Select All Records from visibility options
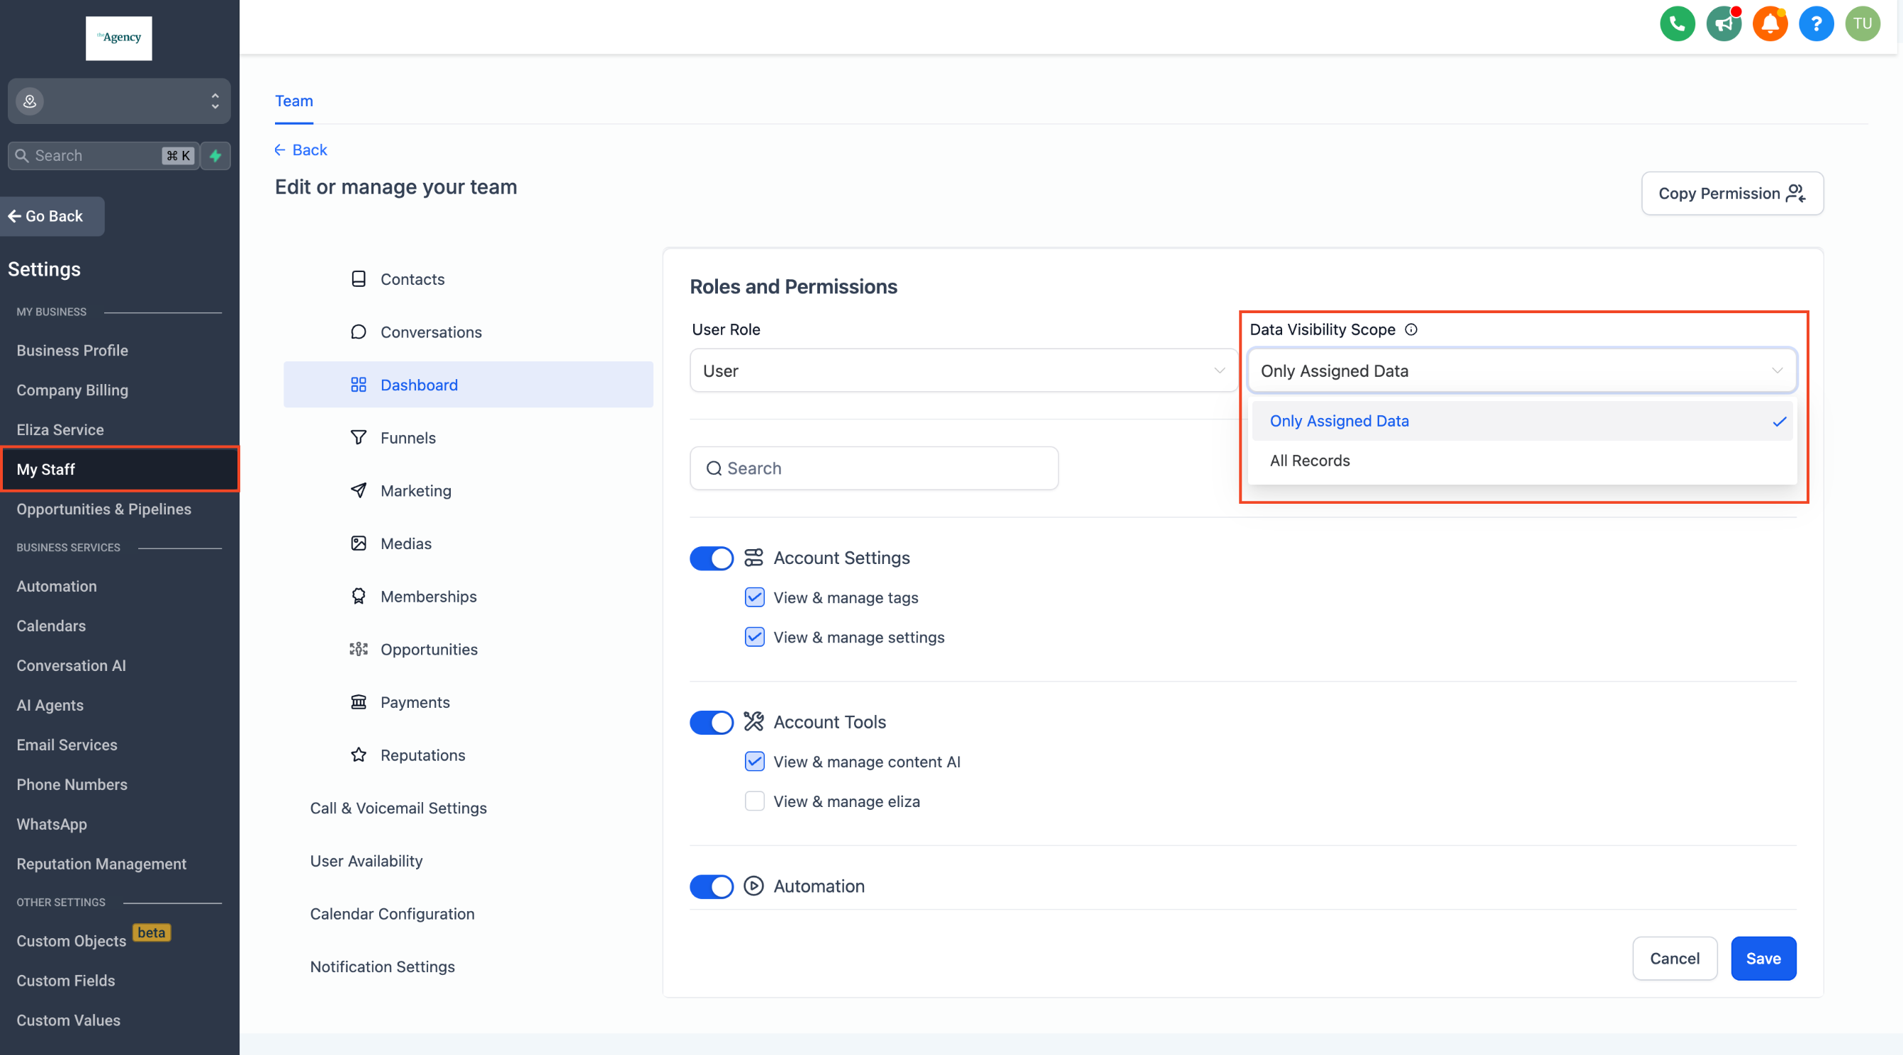Screen dimensions: 1903x1055 [x=1310, y=461]
